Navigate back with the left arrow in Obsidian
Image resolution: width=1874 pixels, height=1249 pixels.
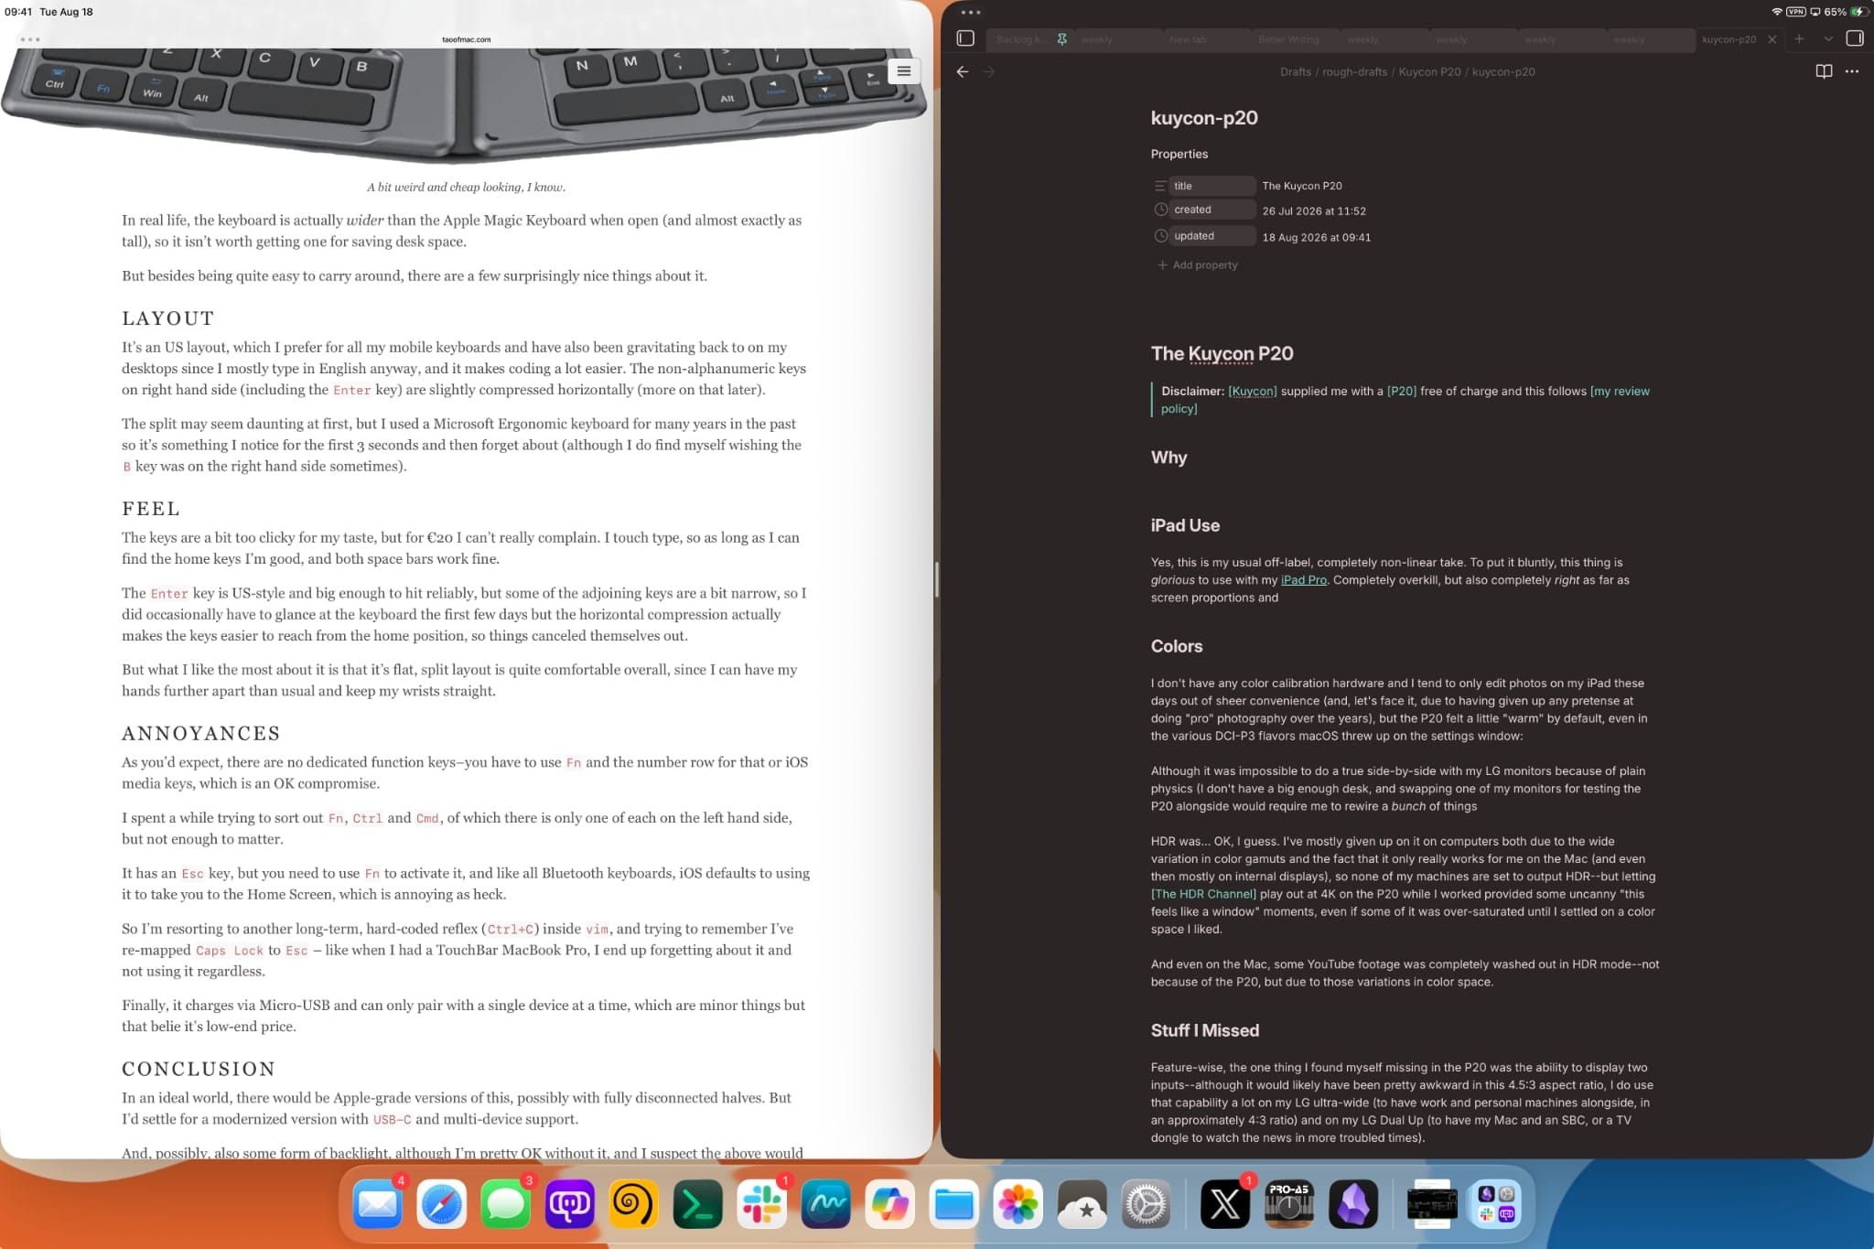(x=963, y=71)
